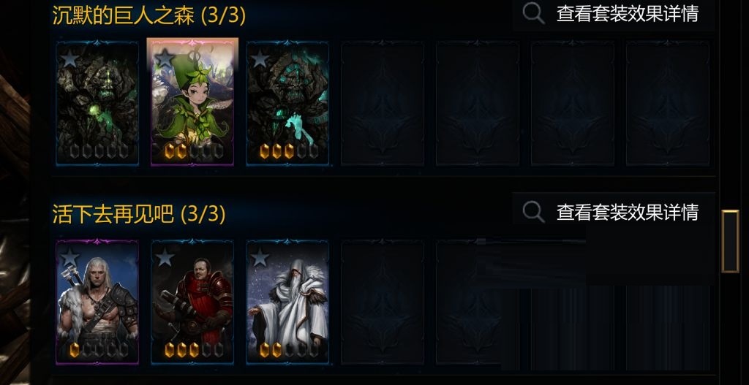Click magnifier icon for 沉默的巨人之森 set details
Screen dimensions: 749x385
(x=533, y=13)
